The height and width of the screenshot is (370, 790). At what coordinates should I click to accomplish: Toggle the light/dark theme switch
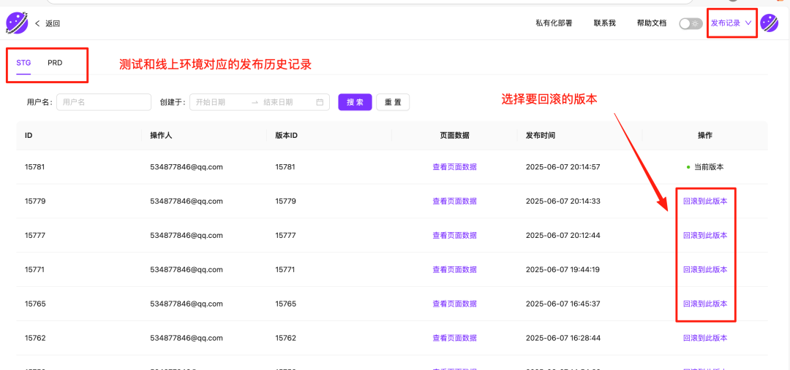pos(690,23)
